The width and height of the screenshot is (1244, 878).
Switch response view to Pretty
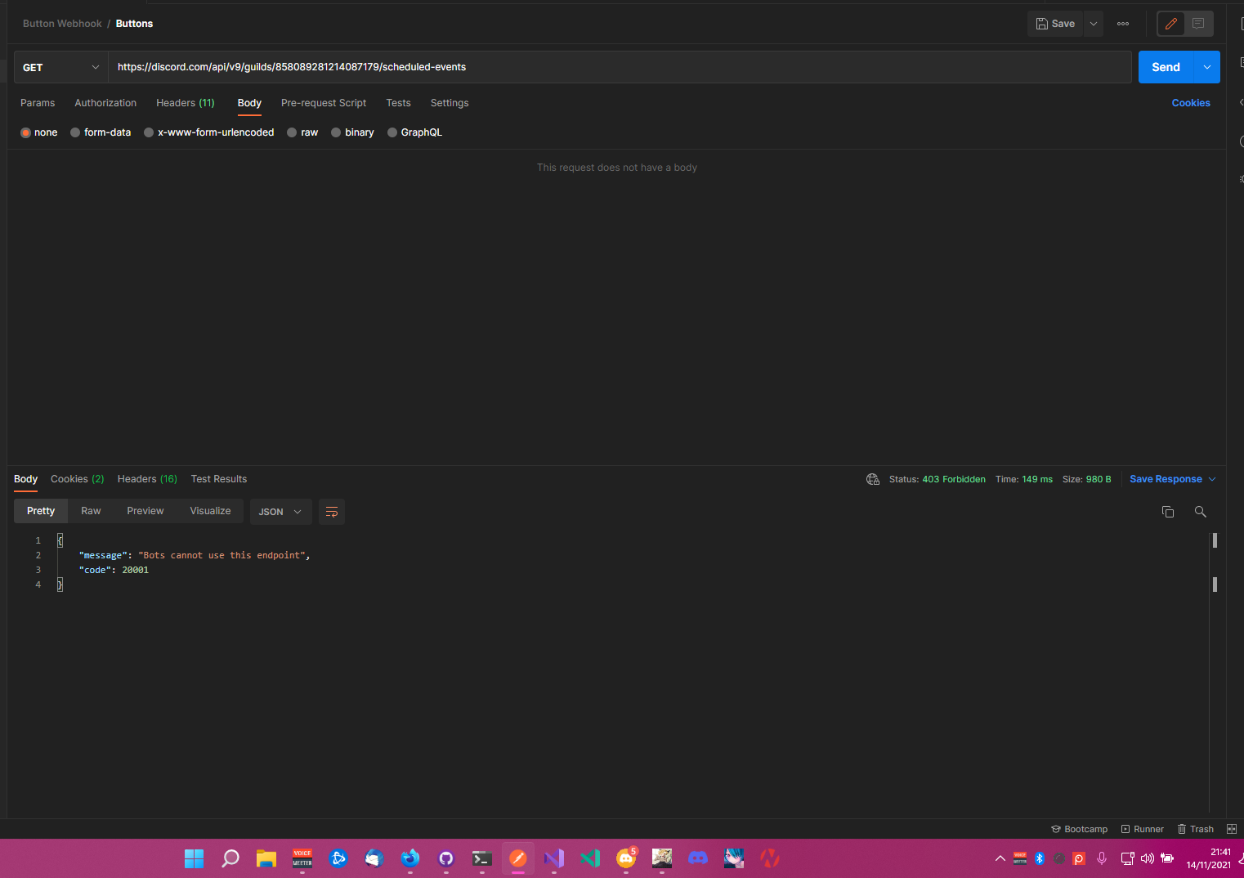pyautogui.click(x=41, y=511)
